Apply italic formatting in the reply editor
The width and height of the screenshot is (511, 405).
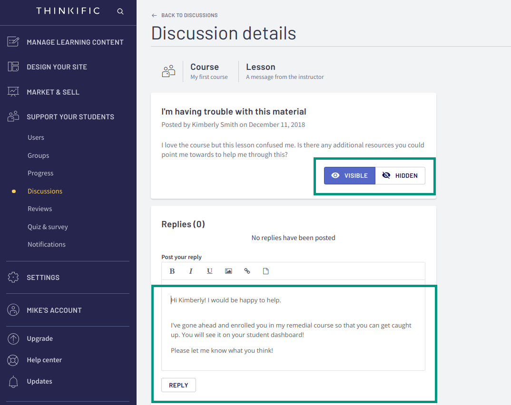tap(190, 270)
